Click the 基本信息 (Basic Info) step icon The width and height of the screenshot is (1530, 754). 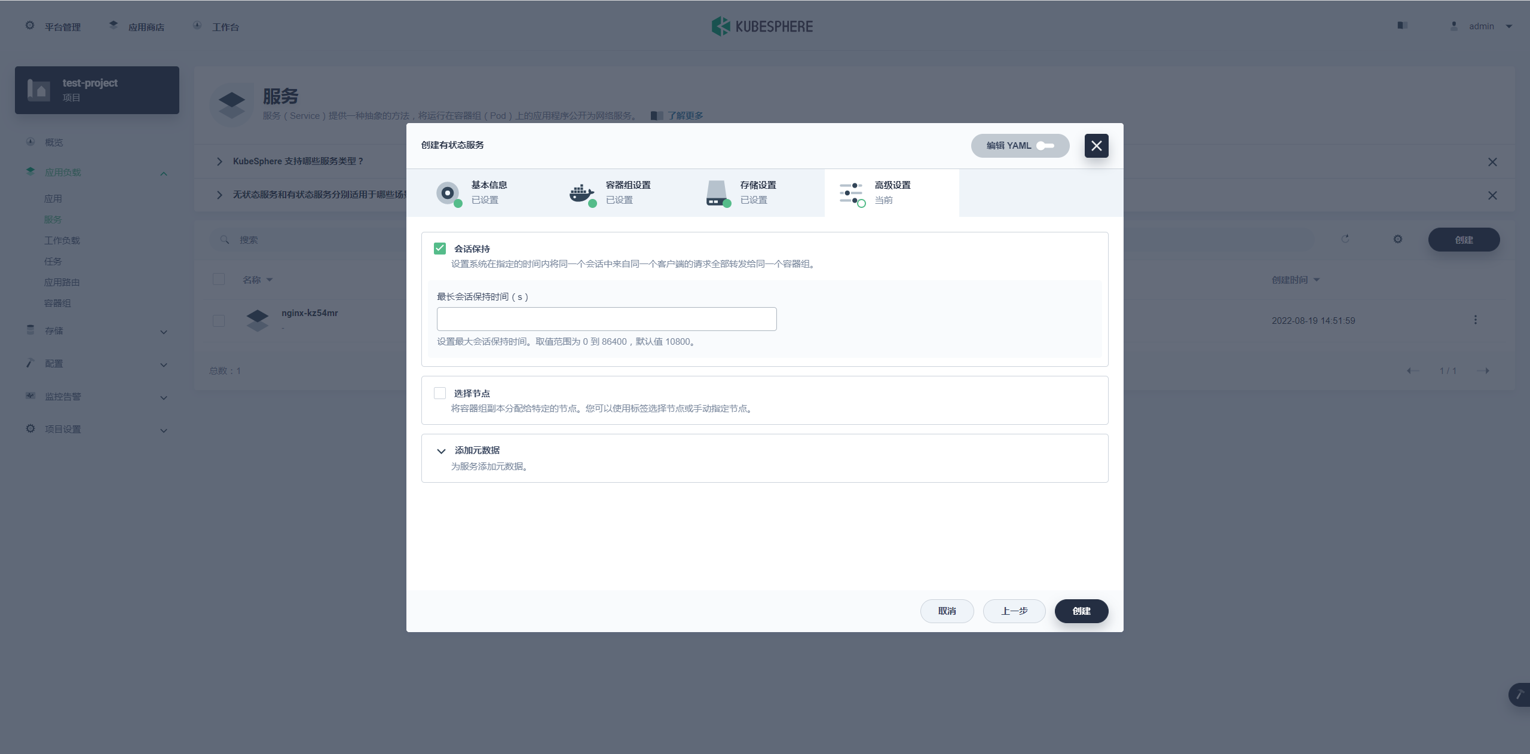tap(449, 191)
